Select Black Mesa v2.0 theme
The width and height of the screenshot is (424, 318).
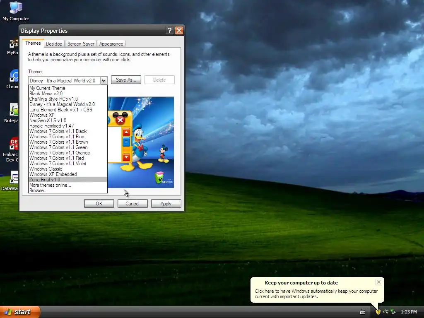[68, 94]
